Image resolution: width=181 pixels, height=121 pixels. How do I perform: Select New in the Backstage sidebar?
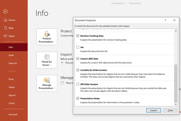point(11,28)
